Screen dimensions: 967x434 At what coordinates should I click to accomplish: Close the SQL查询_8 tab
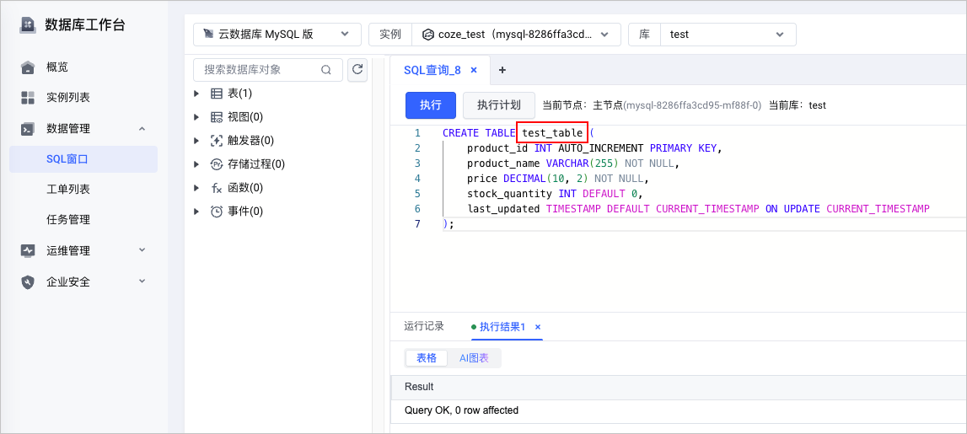(474, 70)
